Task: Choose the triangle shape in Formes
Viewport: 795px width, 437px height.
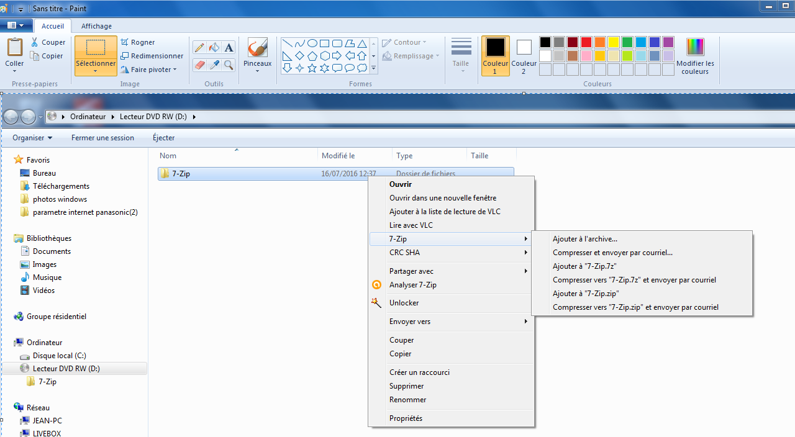Action: pyautogui.click(x=362, y=43)
